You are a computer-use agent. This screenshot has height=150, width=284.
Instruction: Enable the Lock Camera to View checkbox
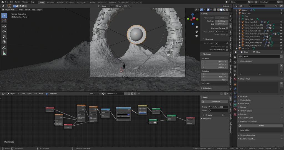[227, 50]
